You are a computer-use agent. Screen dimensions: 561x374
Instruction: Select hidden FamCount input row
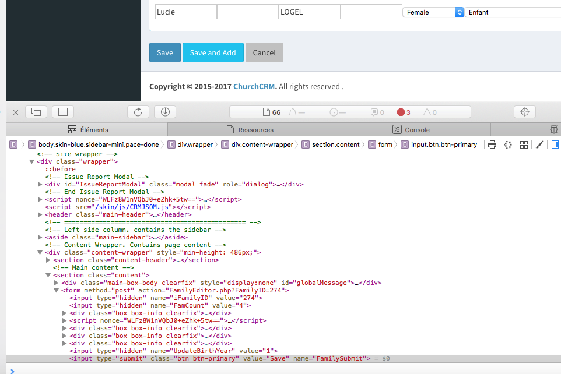coord(160,305)
